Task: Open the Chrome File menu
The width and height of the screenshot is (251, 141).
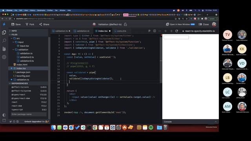Action: point(16,11)
